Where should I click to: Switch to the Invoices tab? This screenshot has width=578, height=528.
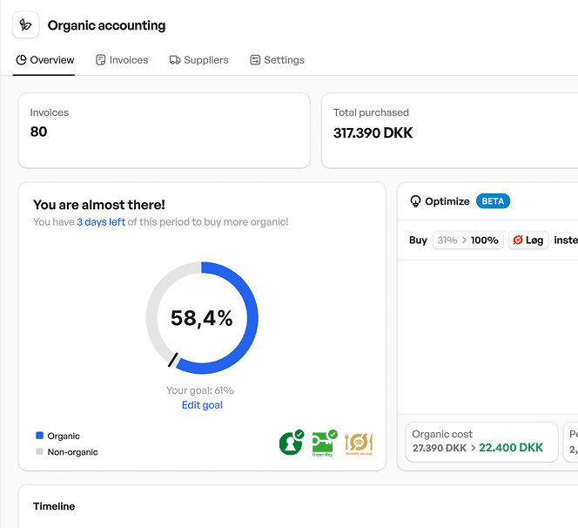pyautogui.click(x=122, y=60)
